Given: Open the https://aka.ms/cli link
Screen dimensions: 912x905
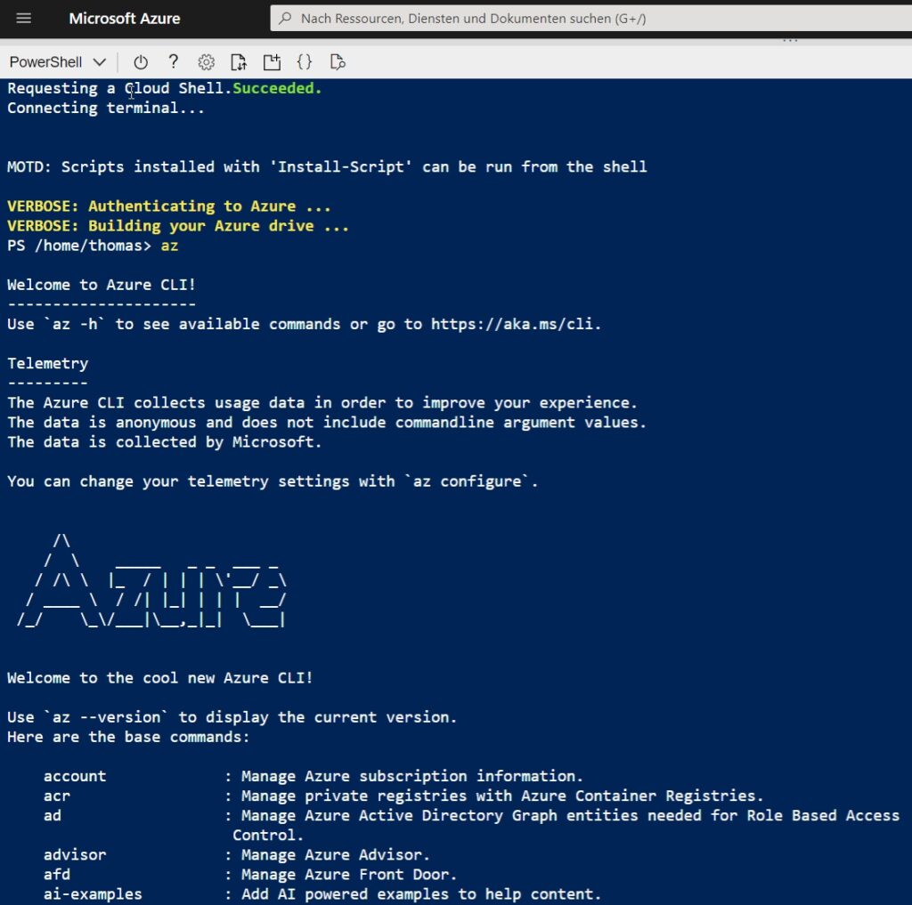Looking at the screenshot, I should [514, 324].
